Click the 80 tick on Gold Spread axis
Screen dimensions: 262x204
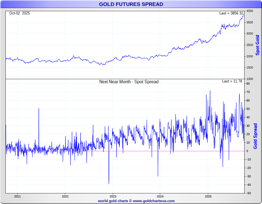tap(248, 84)
